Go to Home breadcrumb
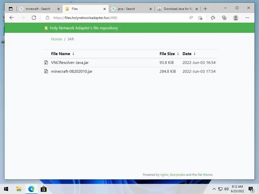The width and height of the screenshot is (259, 194). [56, 39]
